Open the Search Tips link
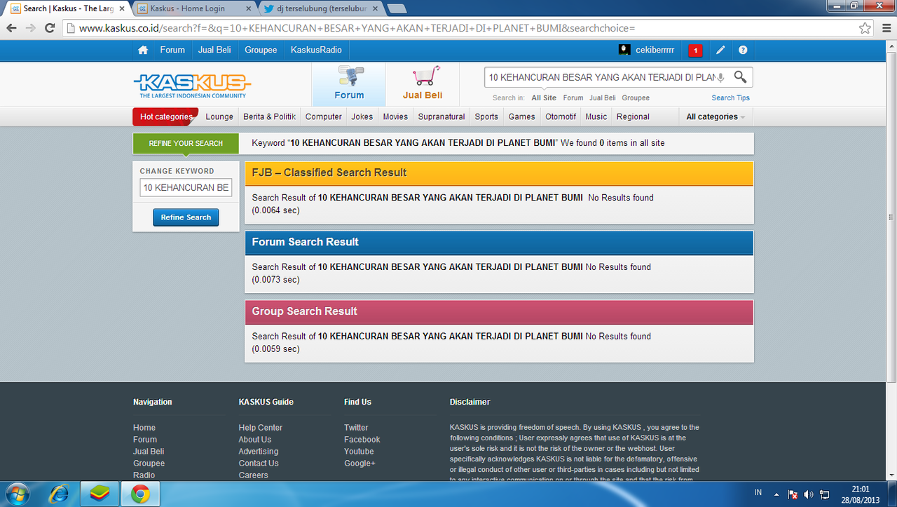Image resolution: width=897 pixels, height=507 pixels. (730, 98)
